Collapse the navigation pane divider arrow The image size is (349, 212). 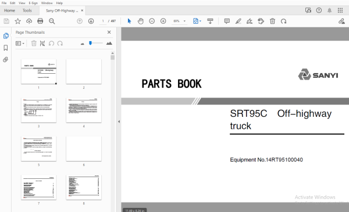tap(119, 121)
